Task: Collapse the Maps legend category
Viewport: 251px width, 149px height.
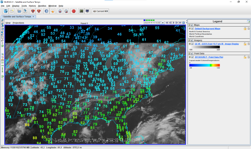Action: pyautogui.click(x=189, y=25)
